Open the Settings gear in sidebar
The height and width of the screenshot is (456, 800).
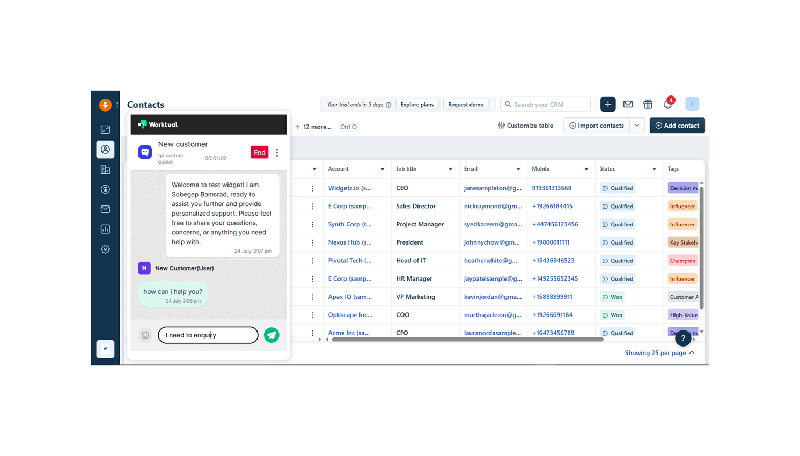click(105, 249)
